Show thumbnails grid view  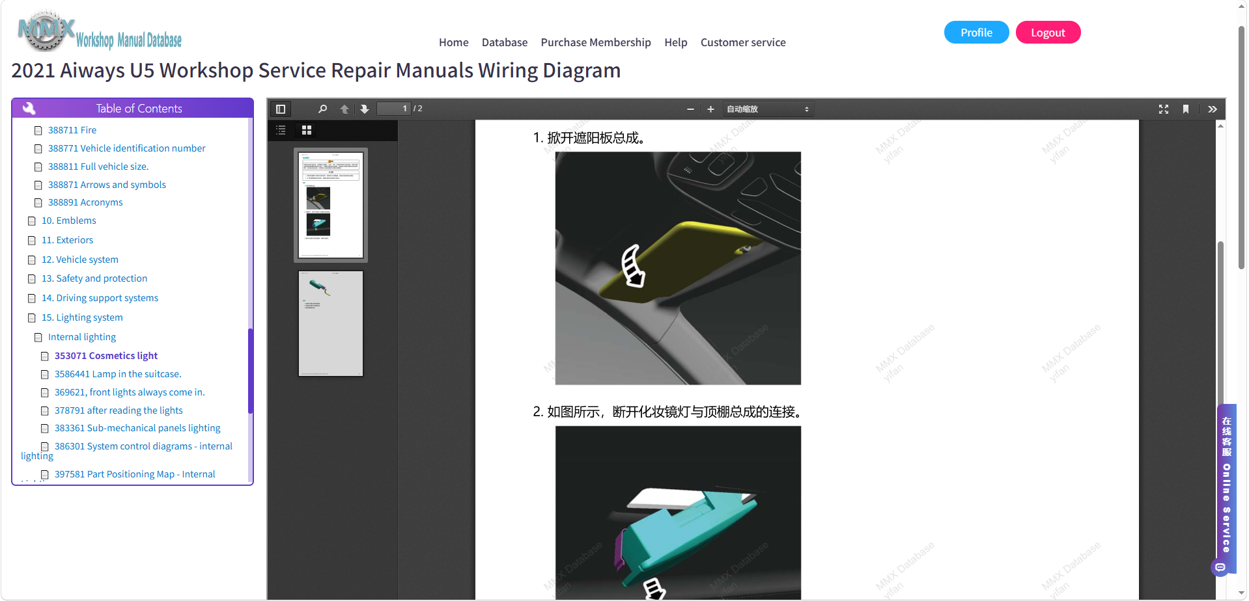[x=307, y=130]
